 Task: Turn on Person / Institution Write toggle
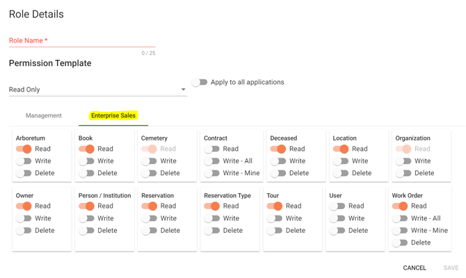[x=86, y=218]
